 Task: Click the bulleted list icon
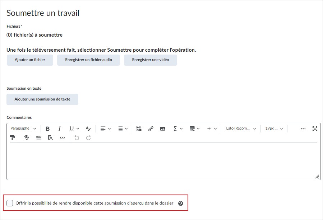point(120,128)
